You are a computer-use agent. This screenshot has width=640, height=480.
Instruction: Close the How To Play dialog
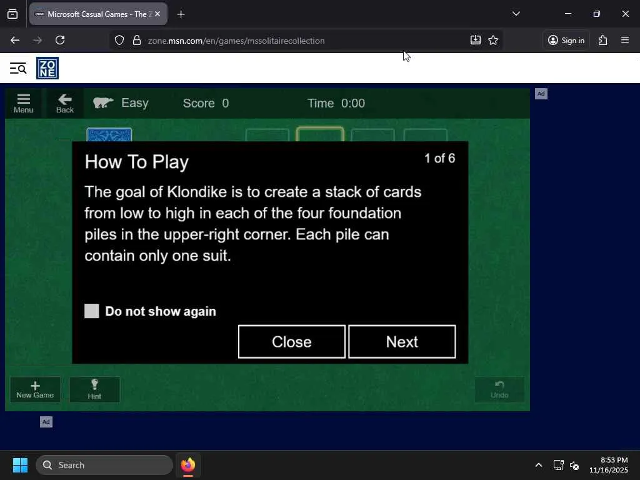292,342
